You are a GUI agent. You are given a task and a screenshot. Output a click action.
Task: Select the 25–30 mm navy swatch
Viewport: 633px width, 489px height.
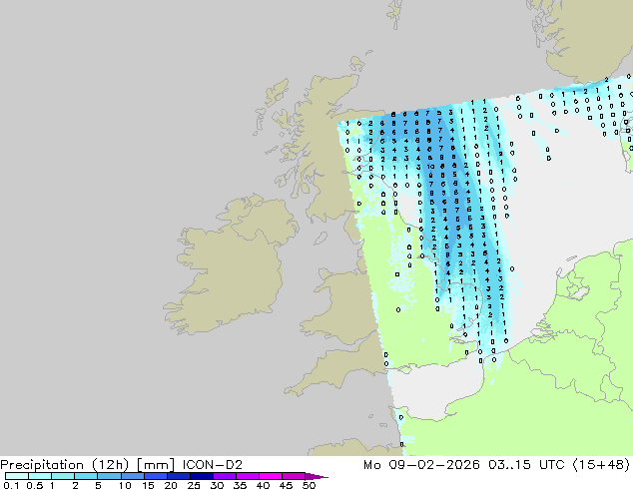tap(201, 476)
